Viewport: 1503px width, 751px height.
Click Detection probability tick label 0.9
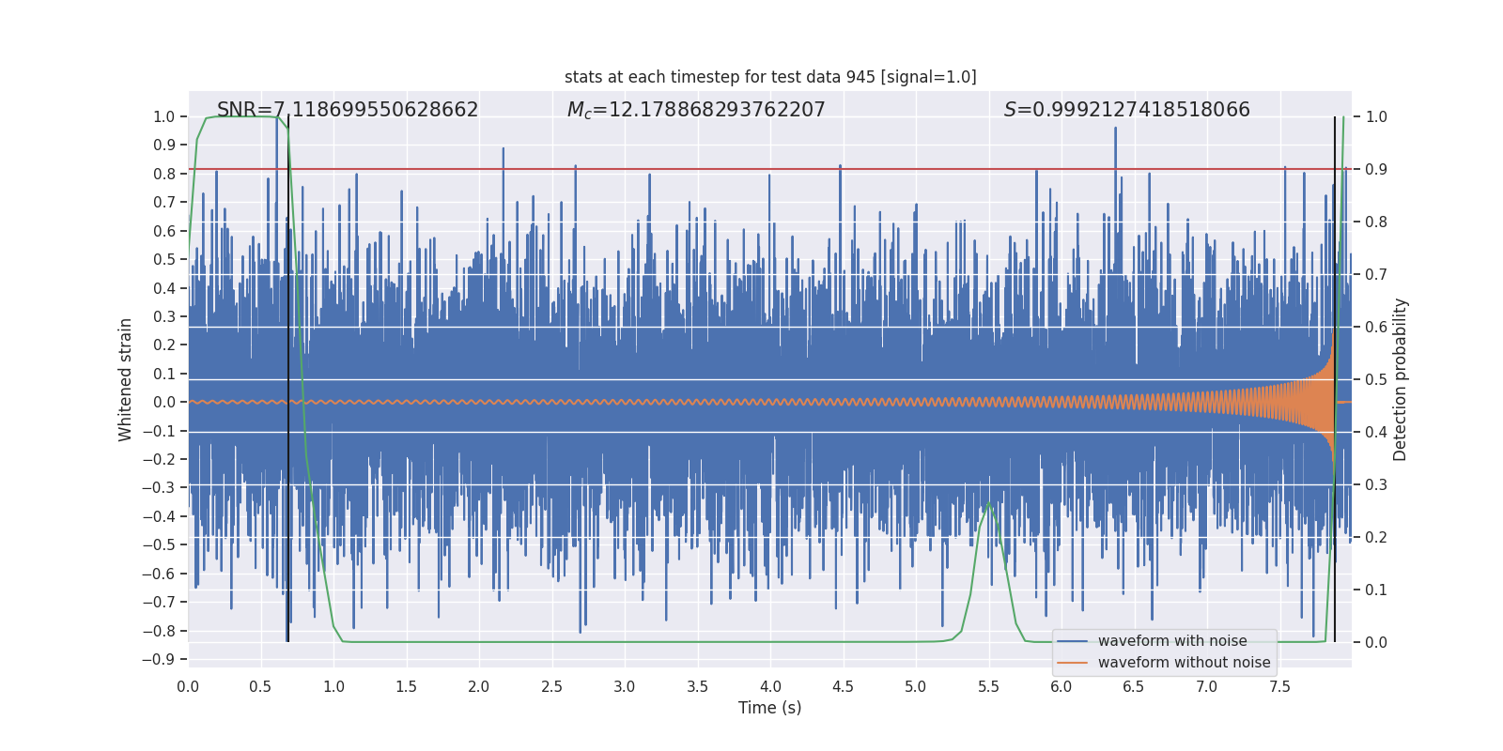coord(1376,169)
